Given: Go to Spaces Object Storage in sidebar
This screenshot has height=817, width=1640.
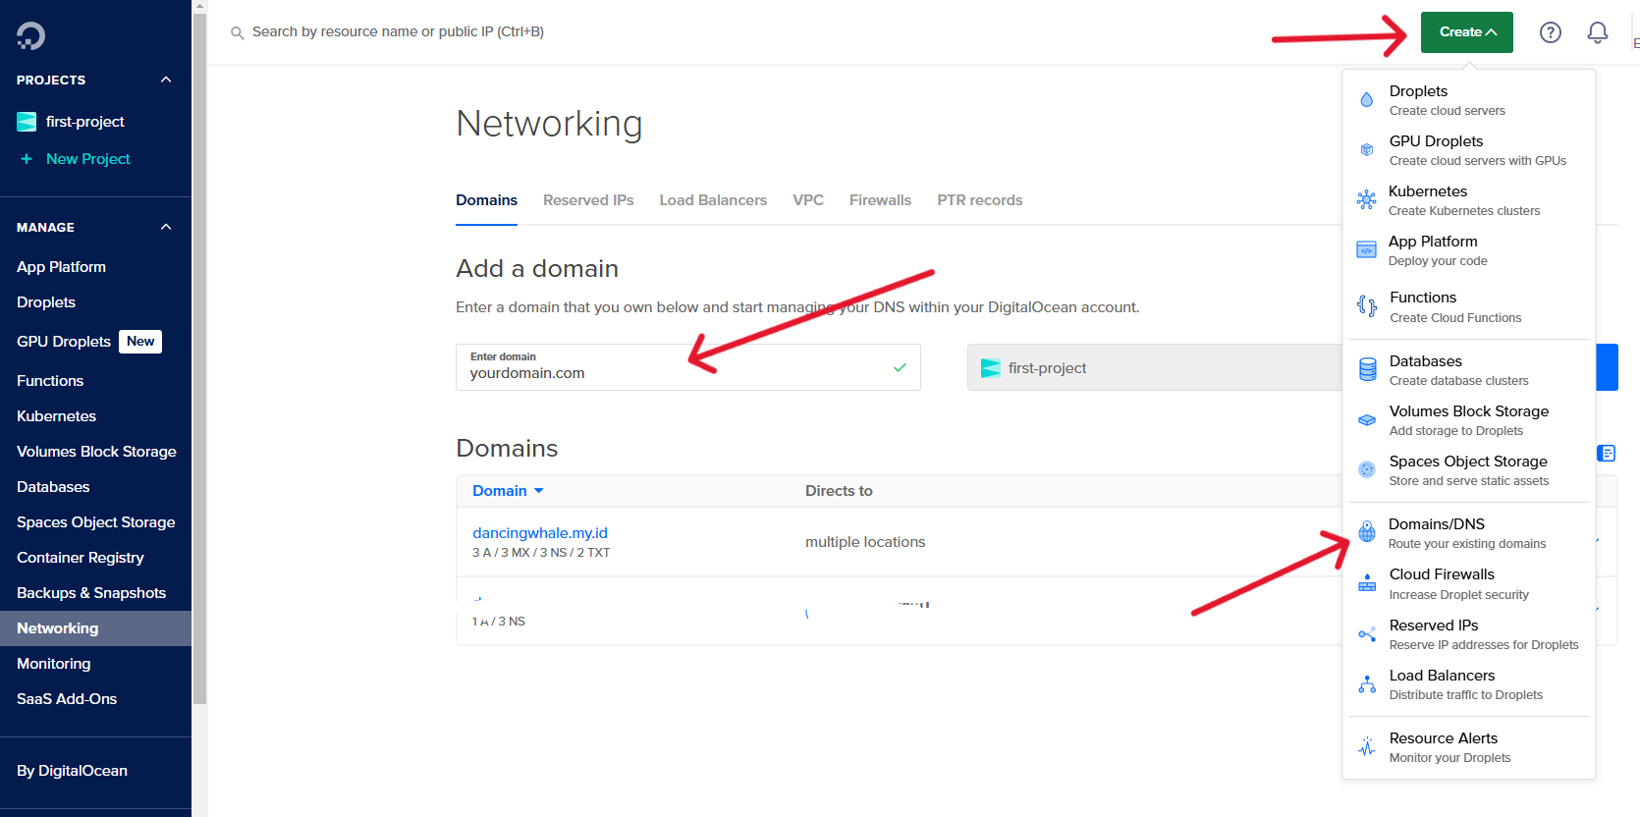Looking at the screenshot, I should 95,522.
